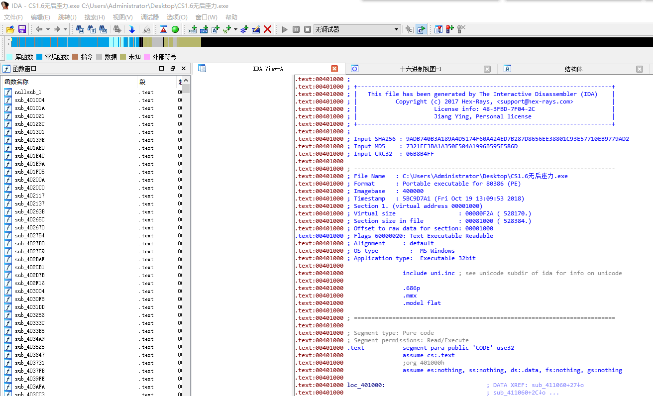Float the 函数窗口 panel

pyautogui.click(x=173, y=69)
